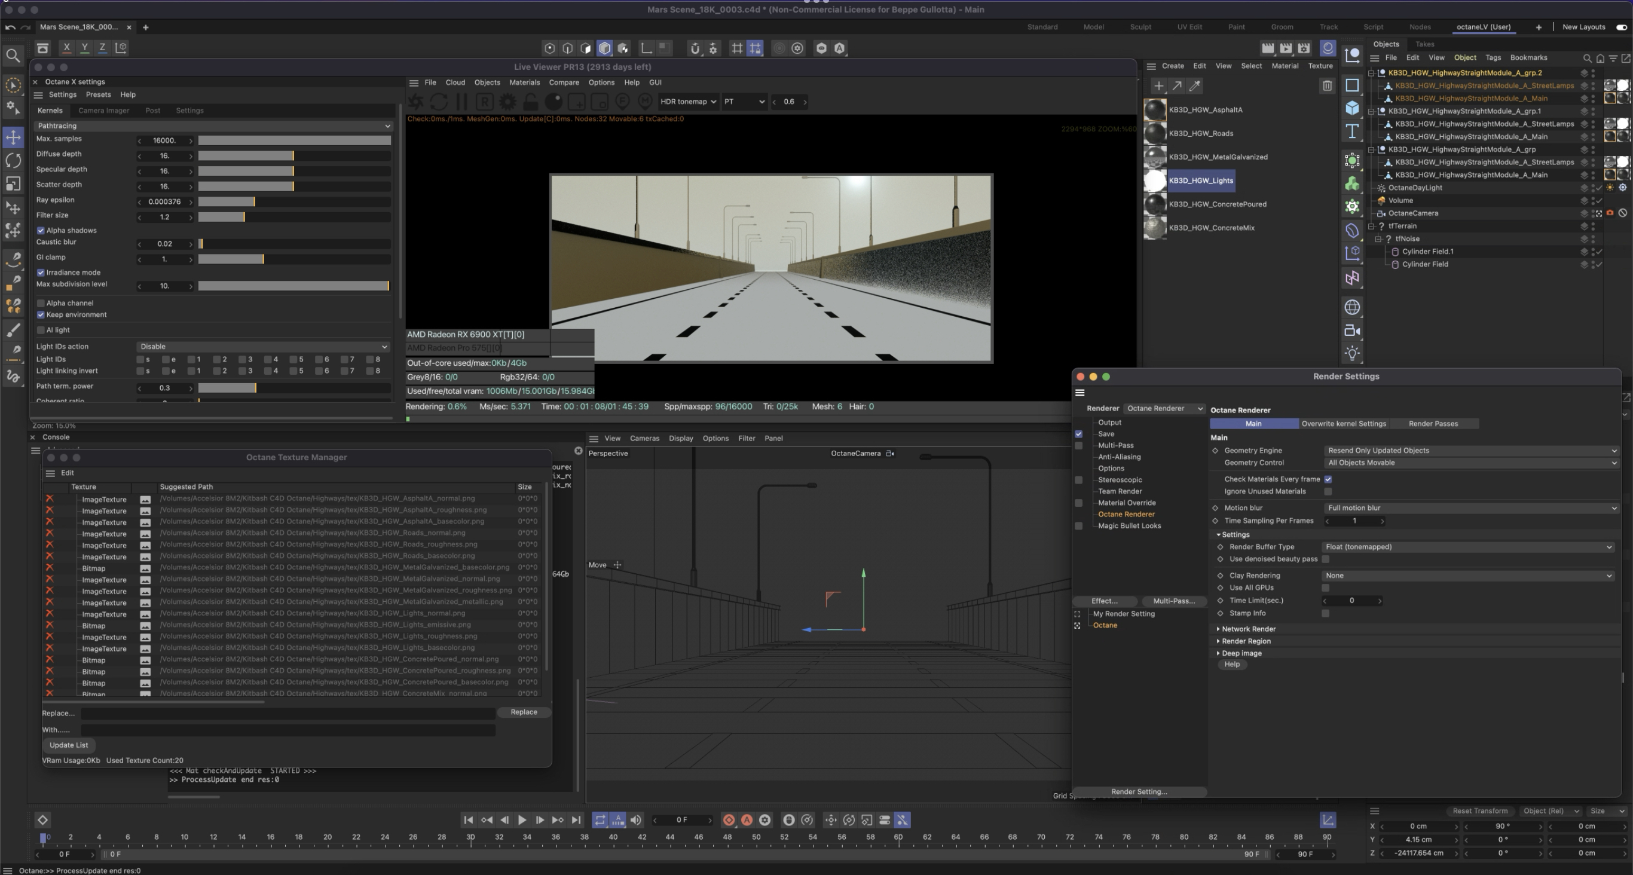
Task: Open Live Viewer settings gear icon
Action: pos(507,102)
